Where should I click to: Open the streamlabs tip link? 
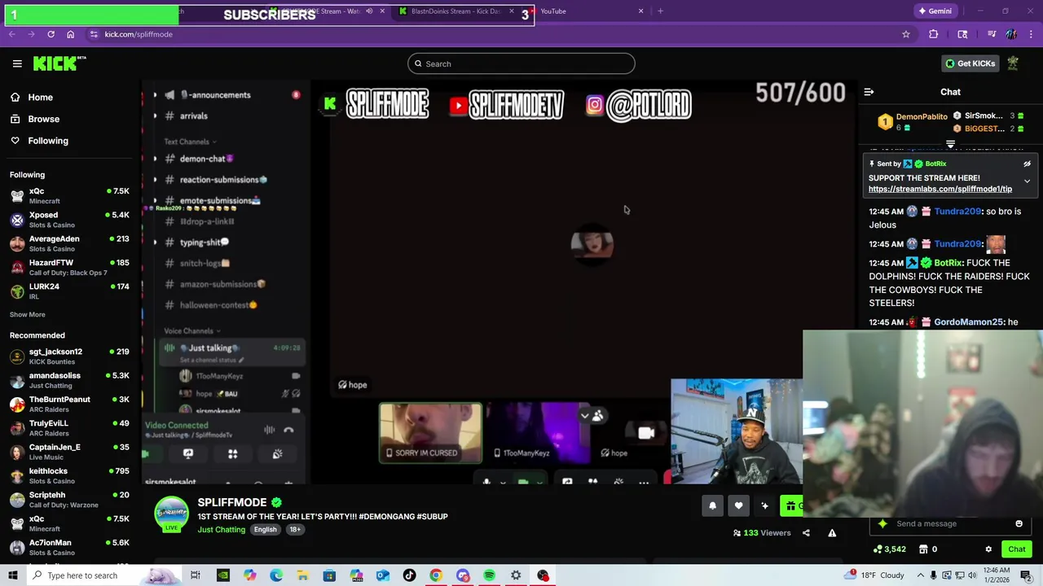[x=940, y=189]
